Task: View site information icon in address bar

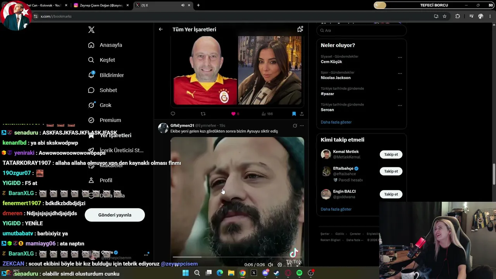Action: click(36, 16)
